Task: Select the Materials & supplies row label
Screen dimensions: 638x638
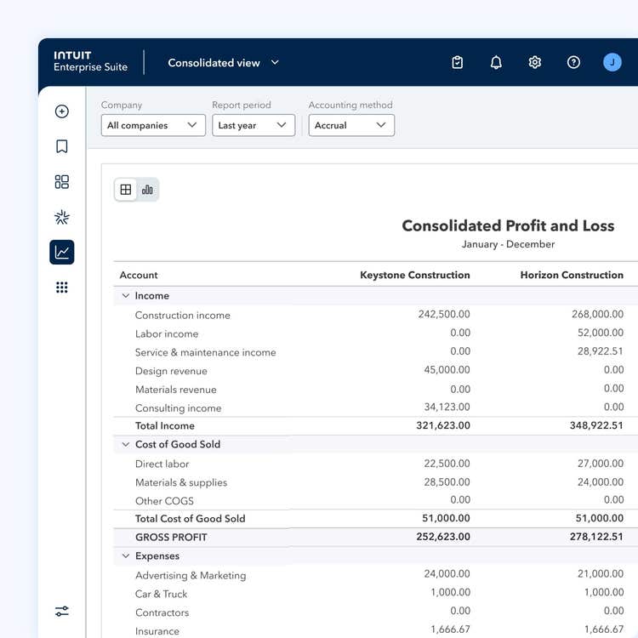Action: pyautogui.click(x=181, y=482)
